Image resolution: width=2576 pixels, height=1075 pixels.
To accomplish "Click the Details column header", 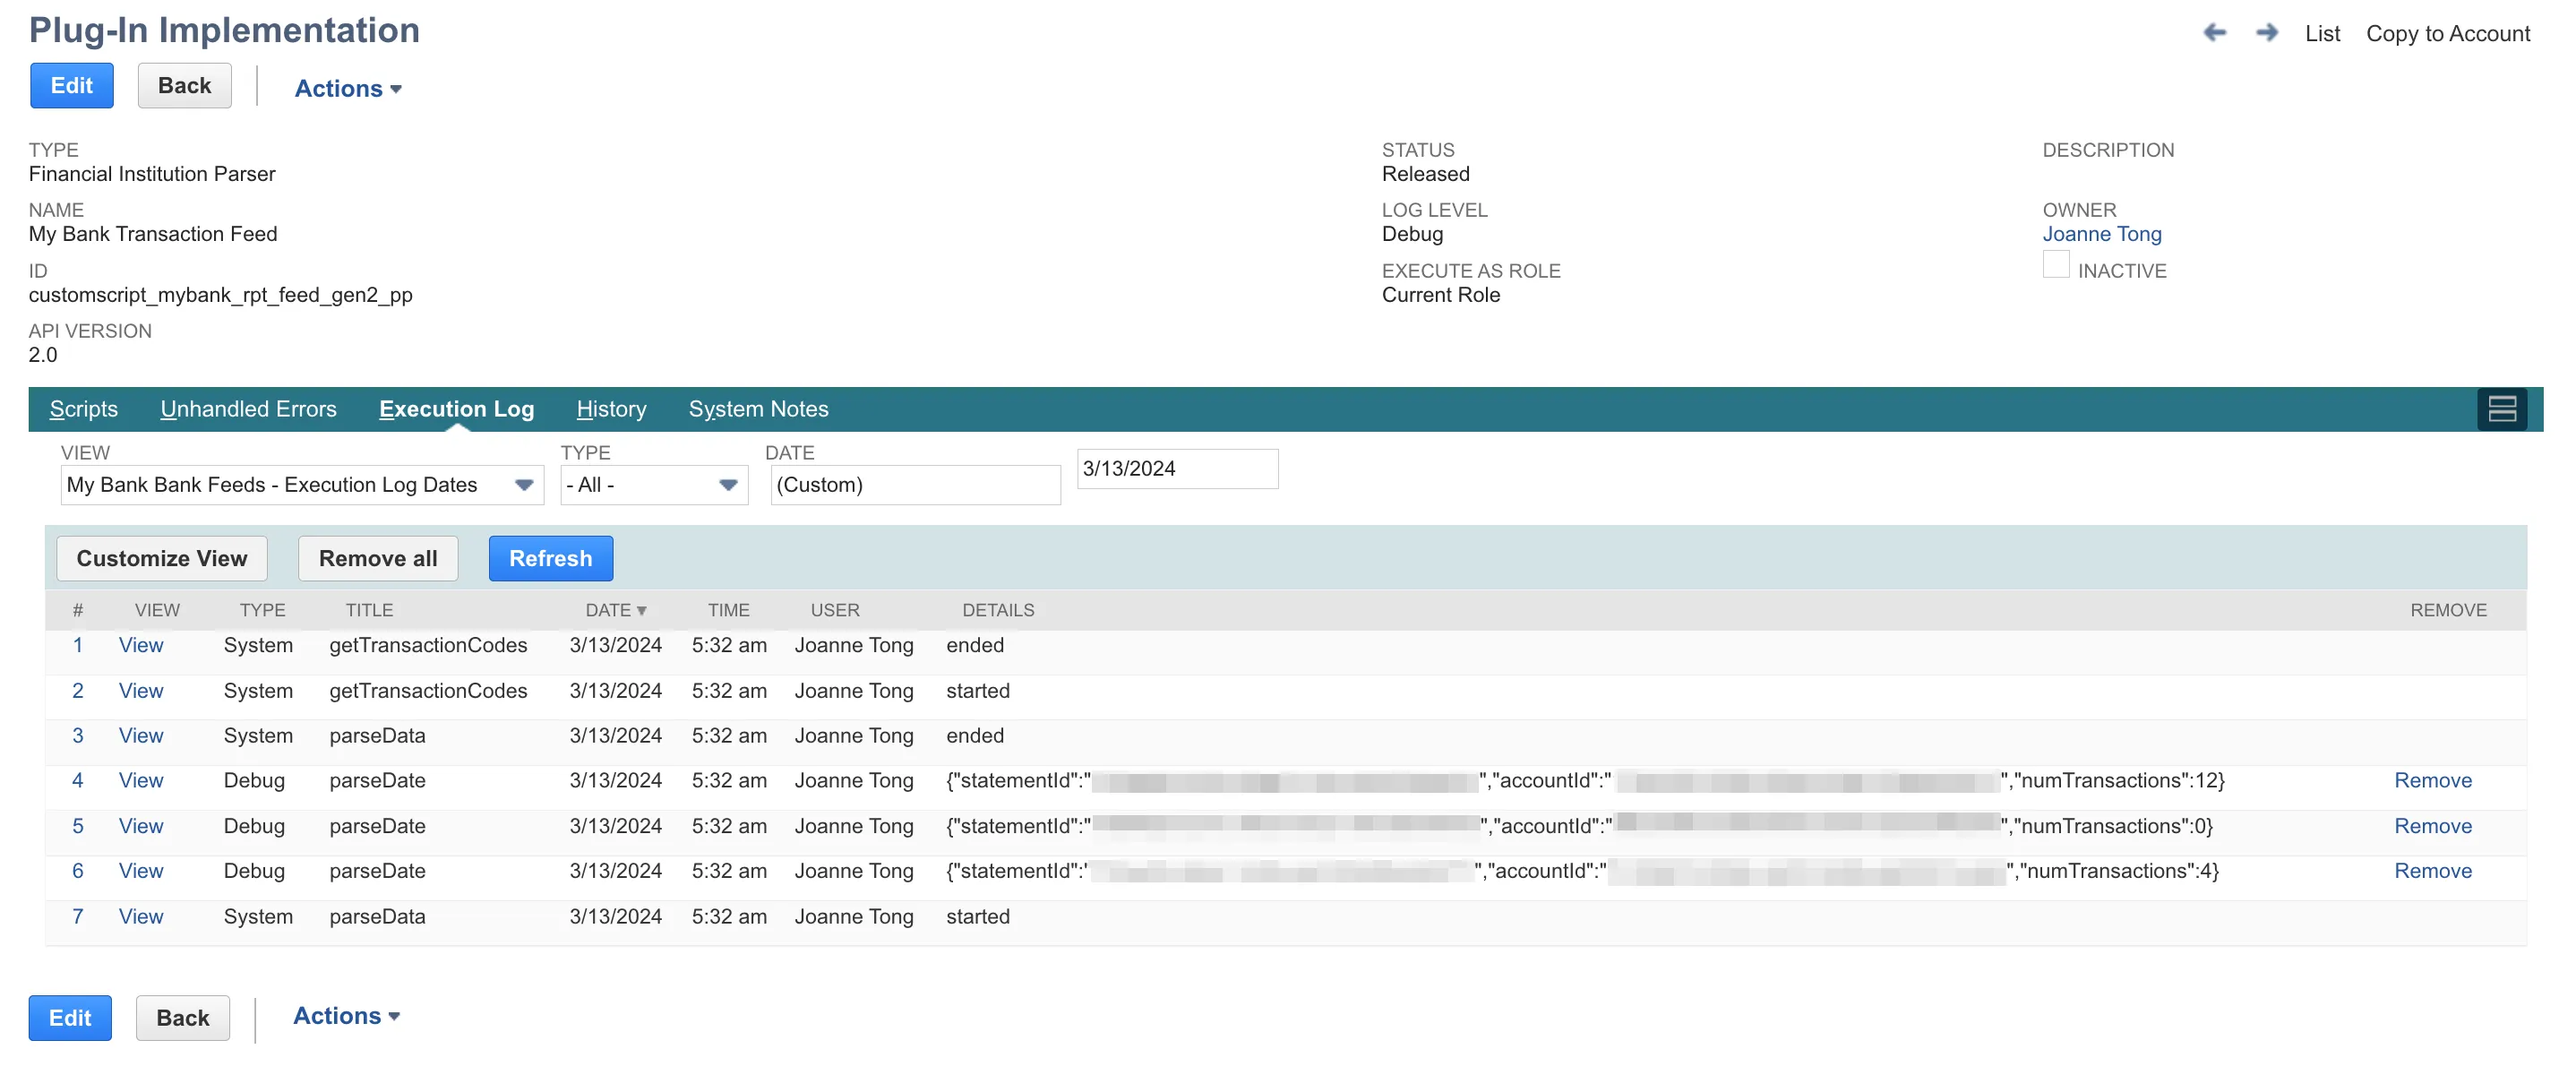I will [x=998, y=610].
